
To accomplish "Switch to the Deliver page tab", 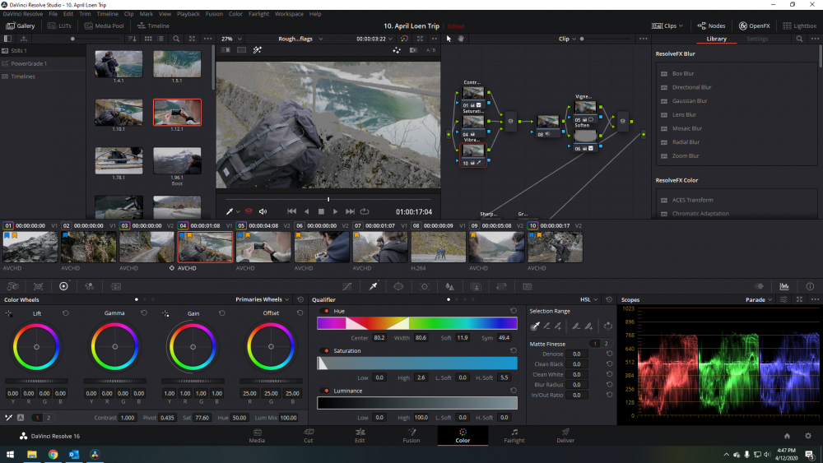I will pos(565,435).
